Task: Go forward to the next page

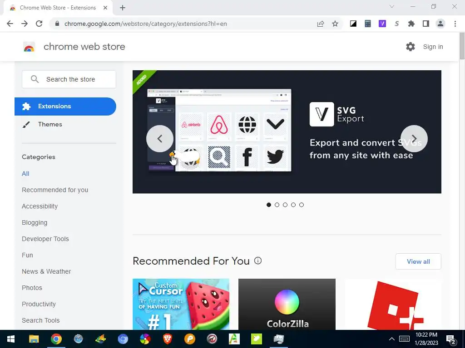Action: [x=25, y=24]
